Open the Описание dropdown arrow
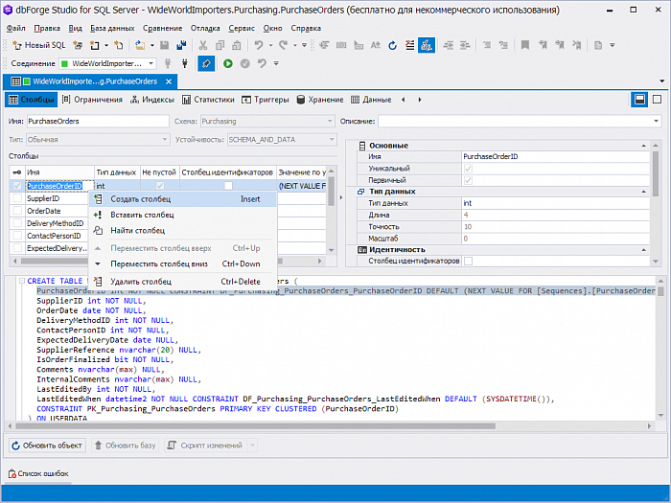The height and width of the screenshot is (503, 671). point(656,121)
